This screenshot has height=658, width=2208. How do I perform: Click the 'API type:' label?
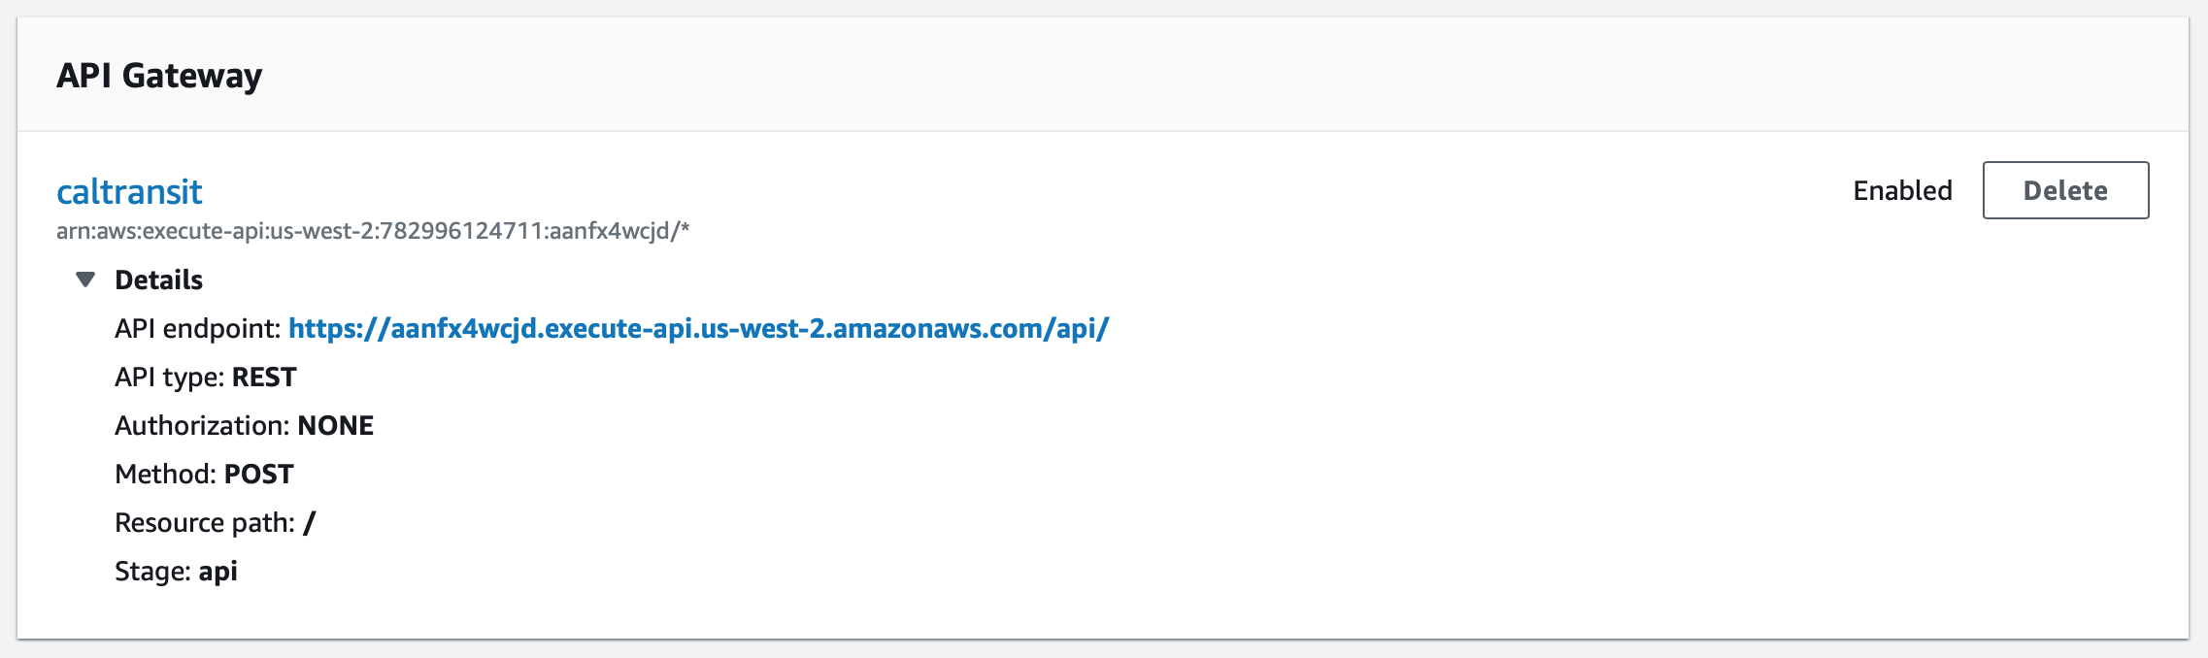tap(170, 377)
